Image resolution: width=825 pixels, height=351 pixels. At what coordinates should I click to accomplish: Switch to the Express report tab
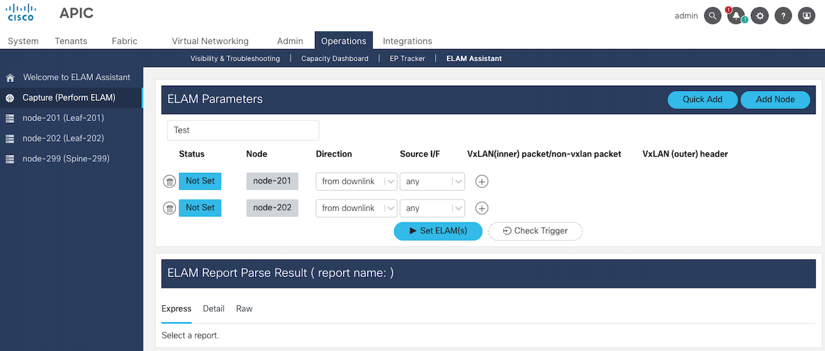[x=177, y=308]
